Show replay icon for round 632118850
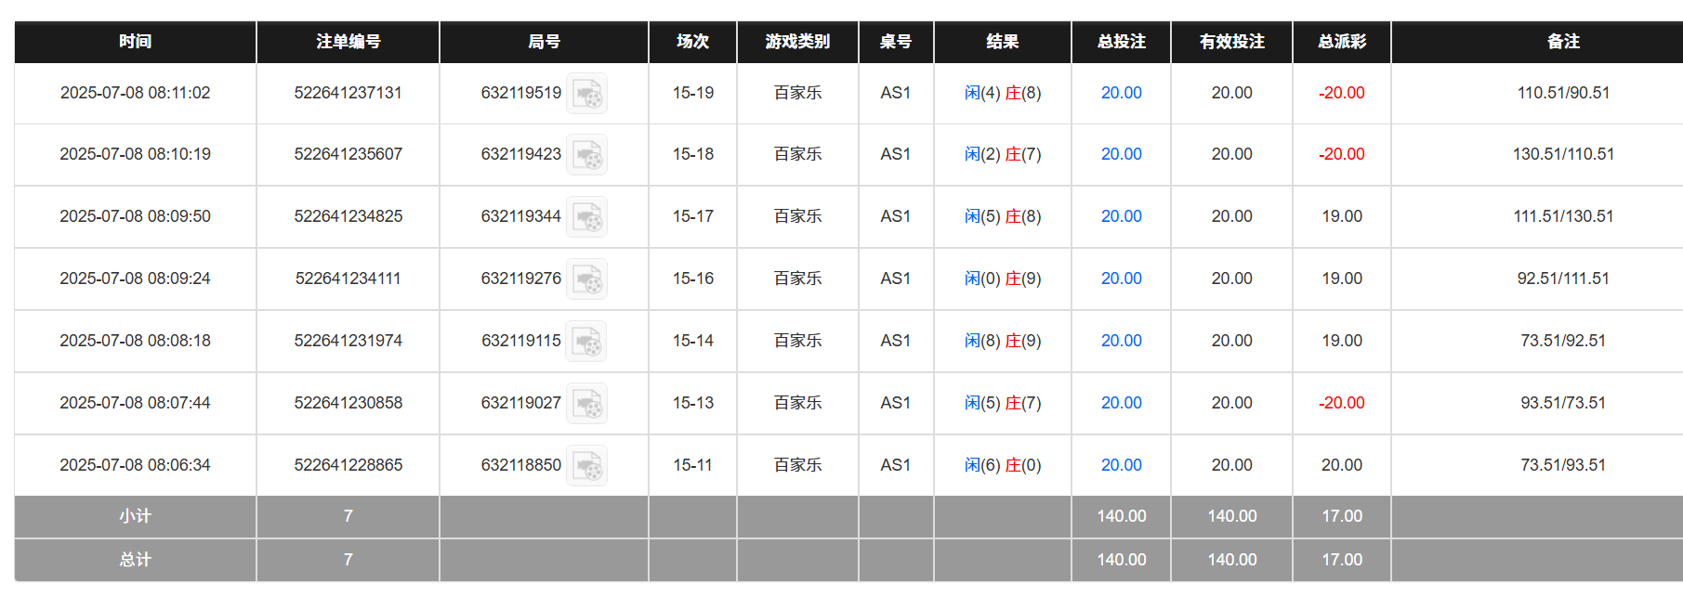Image resolution: width=1683 pixels, height=596 pixels. (x=587, y=466)
